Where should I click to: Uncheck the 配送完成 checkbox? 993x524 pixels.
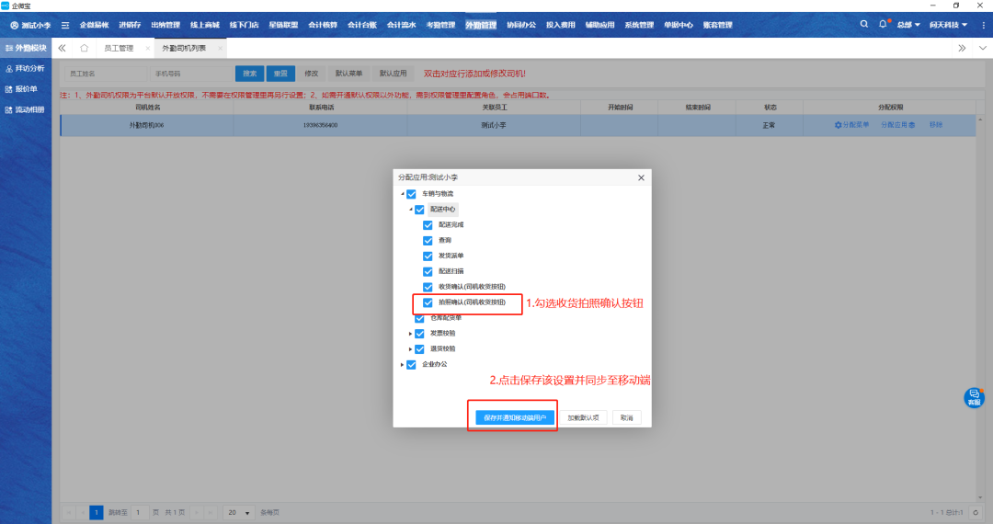428,224
